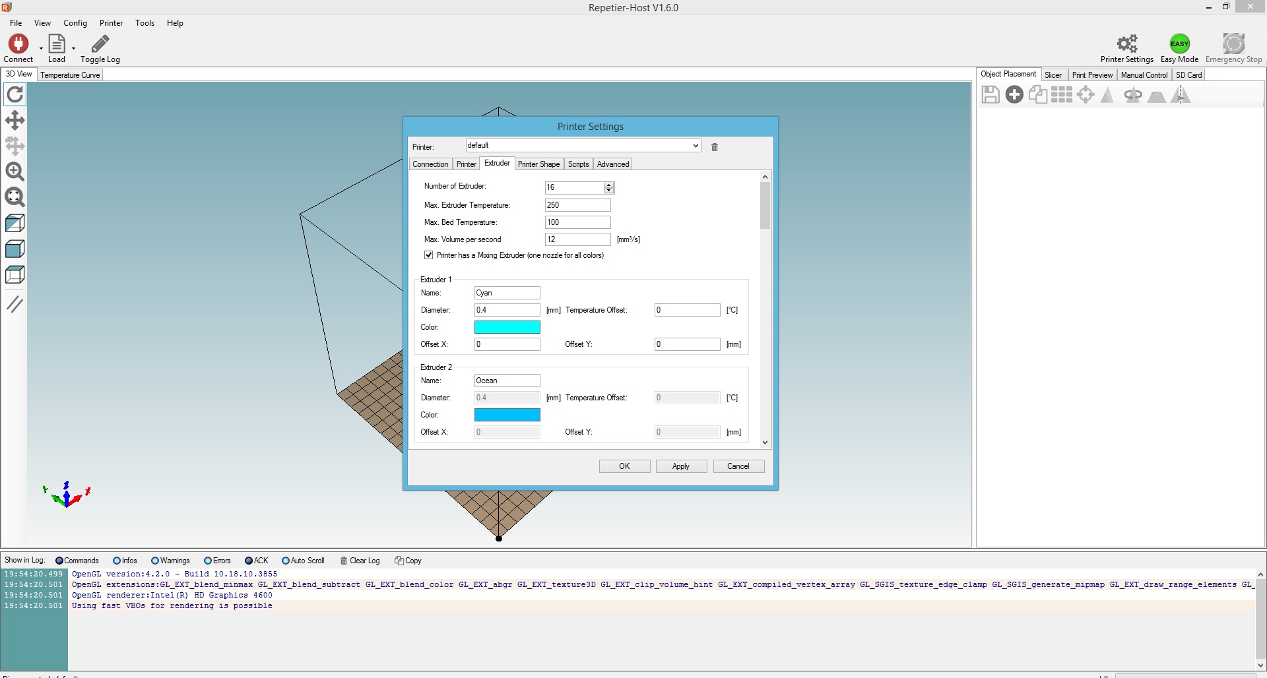Click the auto position grid icon
1267x678 pixels.
tap(1062, 95)
